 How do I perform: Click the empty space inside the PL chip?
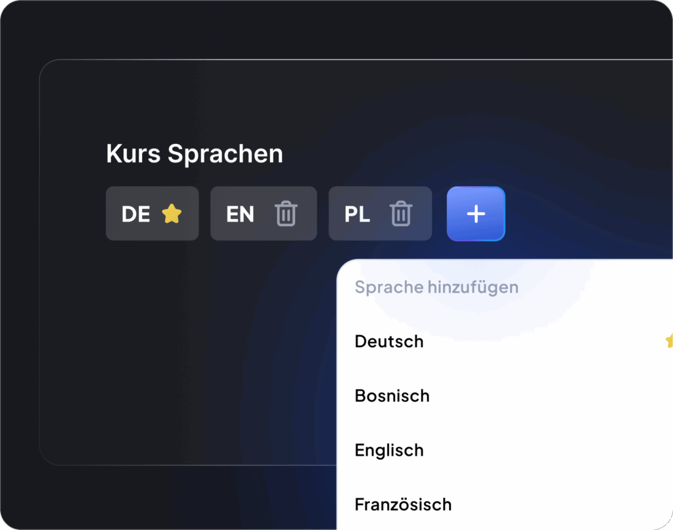pyautogui.click(x=380, y=214)
